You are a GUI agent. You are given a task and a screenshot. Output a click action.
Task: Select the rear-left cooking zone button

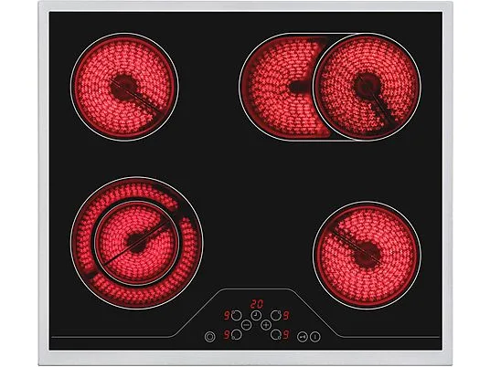click(237, 315)
